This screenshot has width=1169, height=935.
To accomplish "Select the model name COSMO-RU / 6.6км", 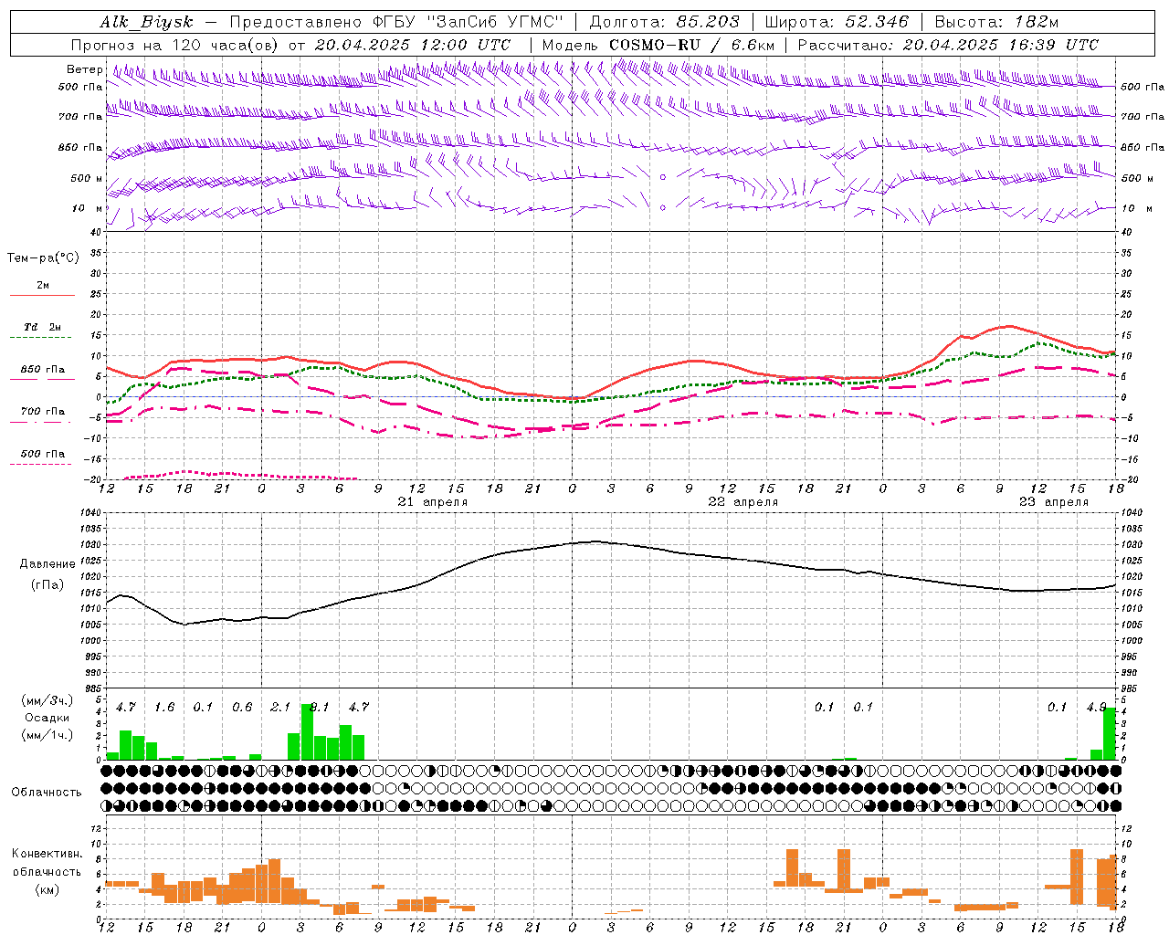I will pos(692,45).
